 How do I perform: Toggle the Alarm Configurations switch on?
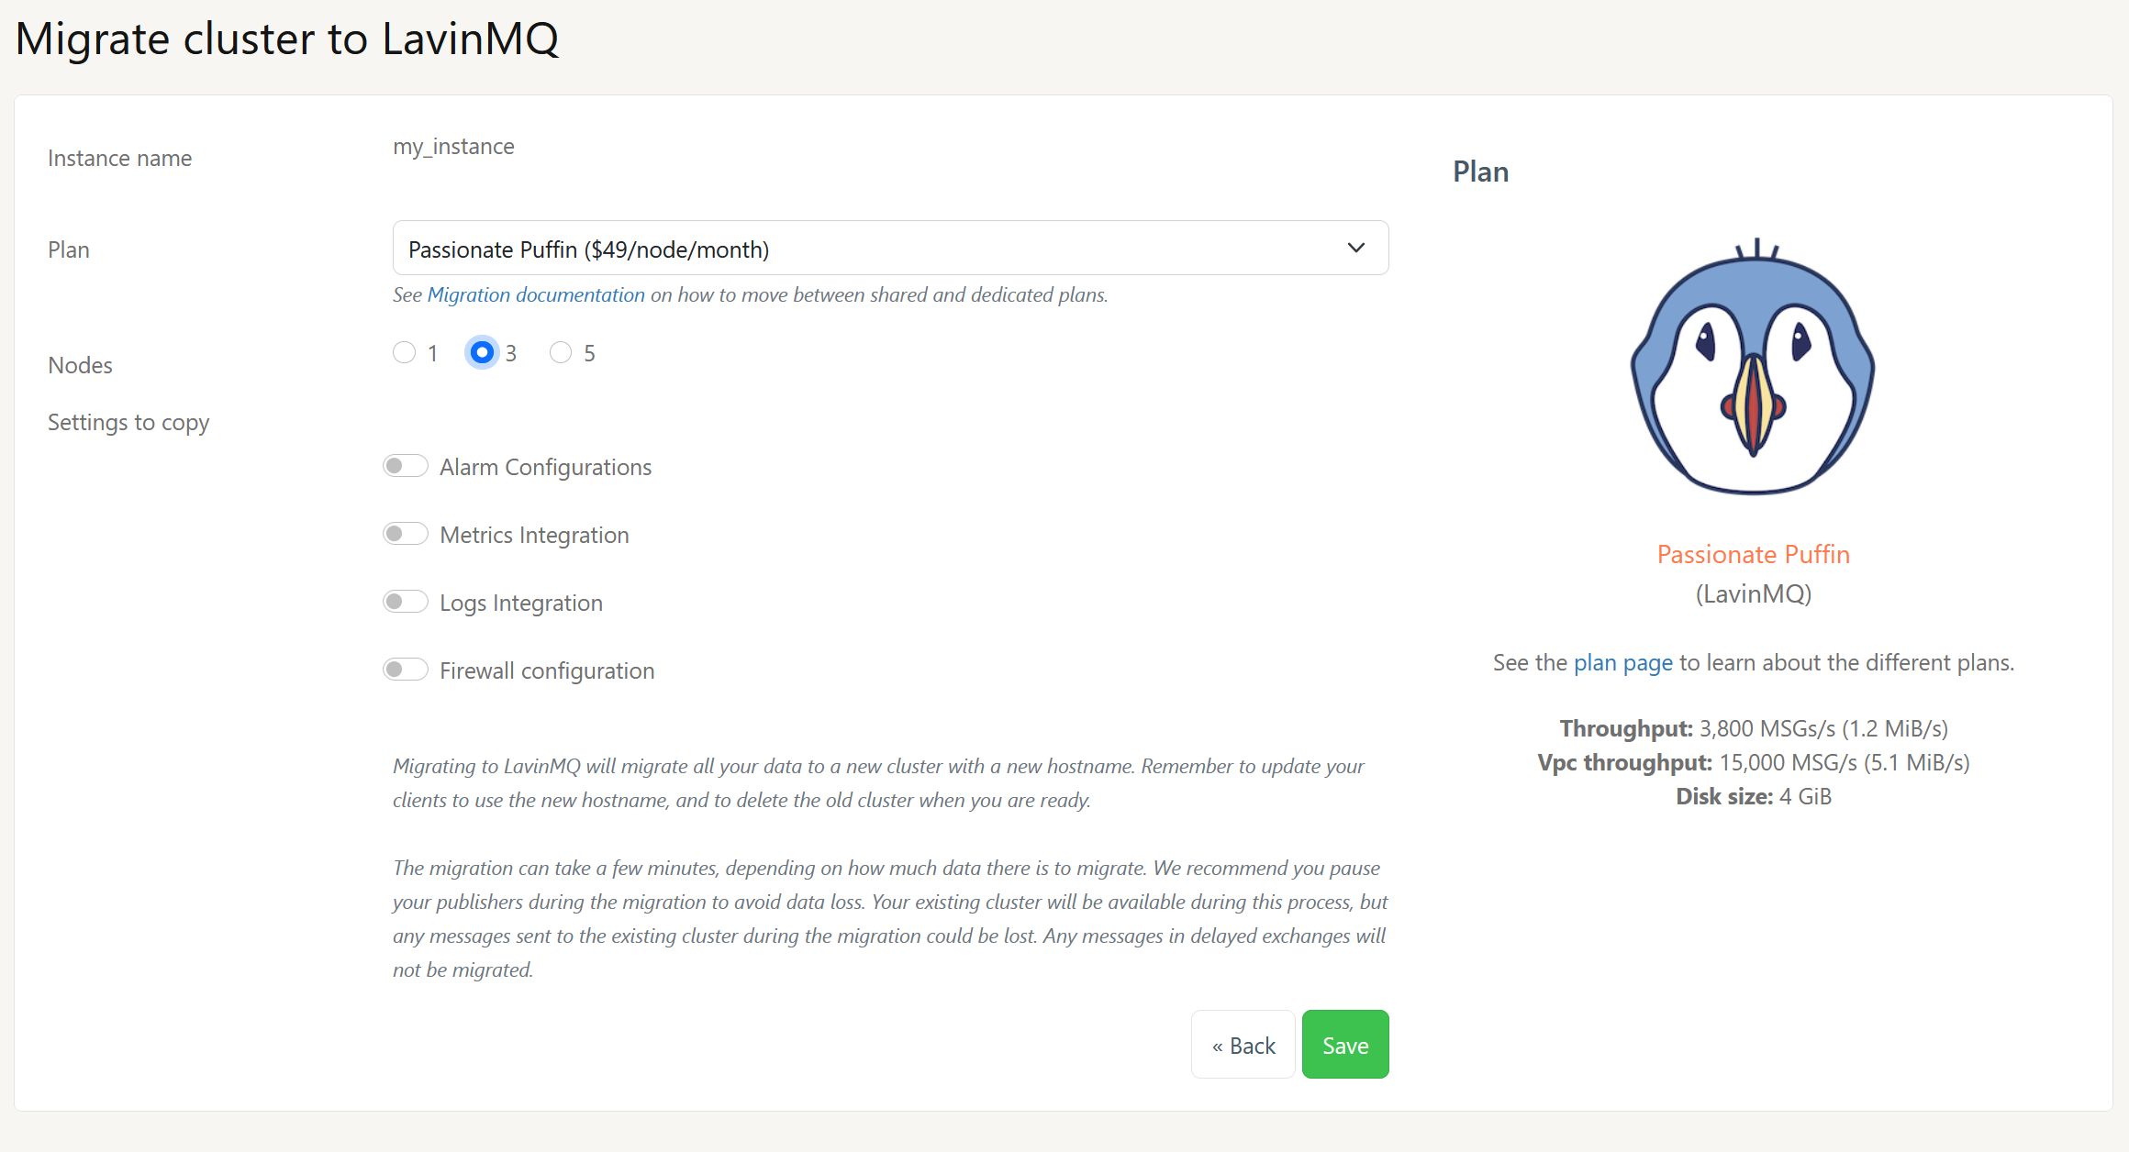(x=405, y=465)
